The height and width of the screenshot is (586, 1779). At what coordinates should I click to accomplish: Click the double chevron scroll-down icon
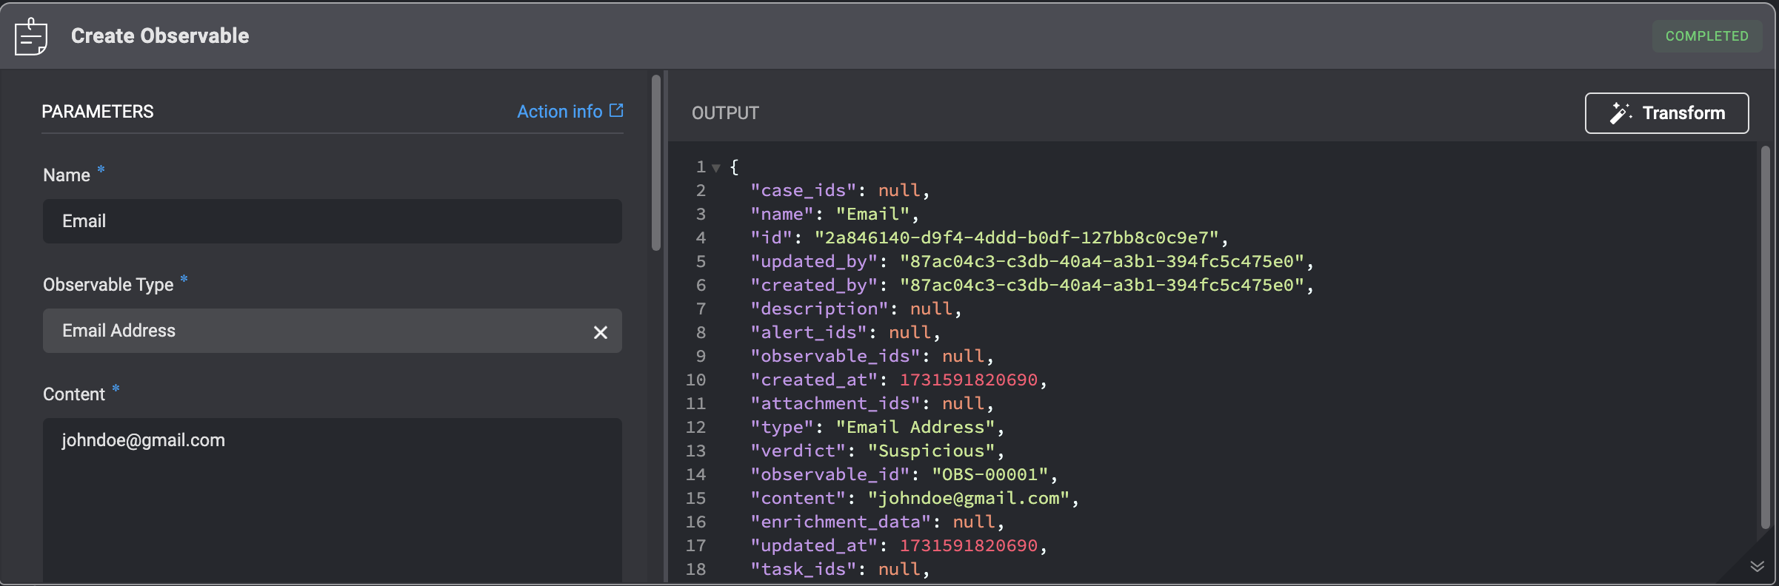coord(1758,567)
